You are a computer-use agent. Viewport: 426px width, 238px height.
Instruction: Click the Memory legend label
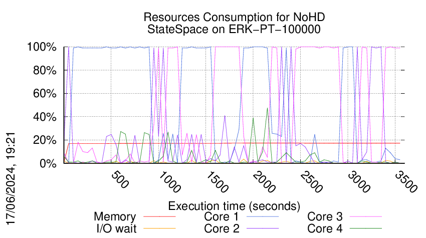click(x=115, y=217)
